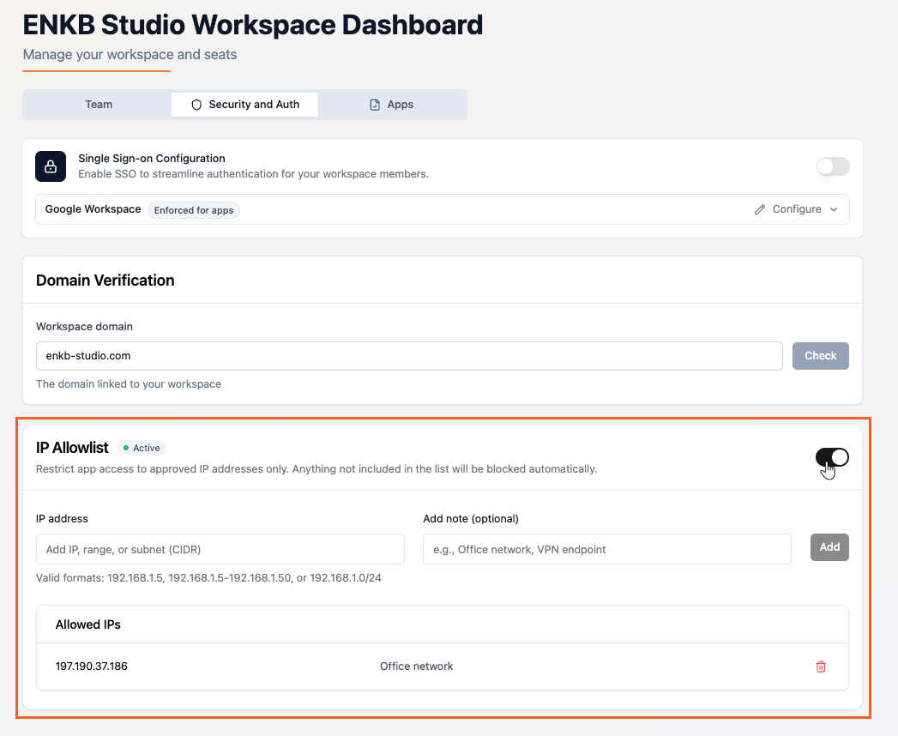Select the enkb-studio.com domain field
Screen dimensions: 898x736
coord(409,355)
